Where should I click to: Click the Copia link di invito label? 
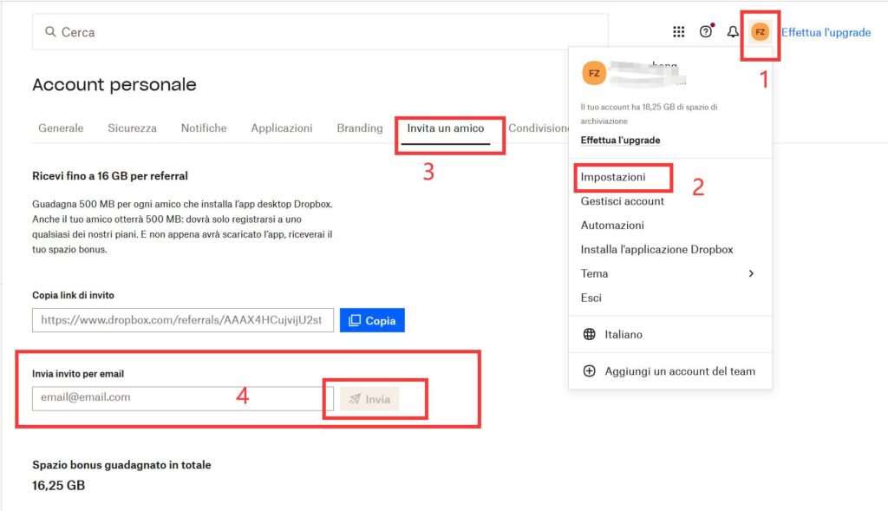(73, 295)
